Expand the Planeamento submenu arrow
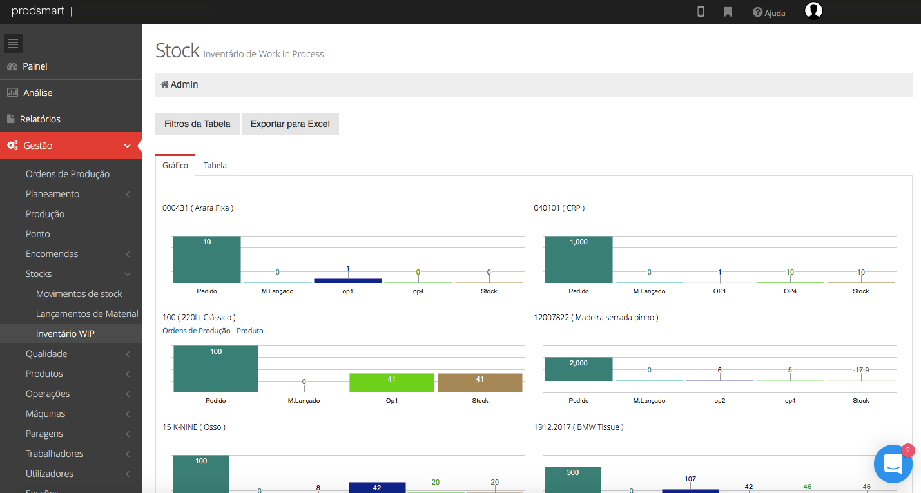 (128, 195)
